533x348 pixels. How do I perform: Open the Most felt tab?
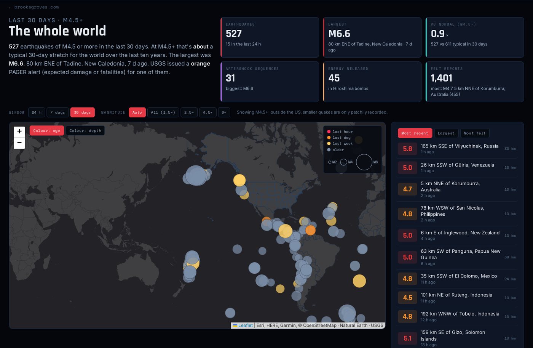click(475, 133)
